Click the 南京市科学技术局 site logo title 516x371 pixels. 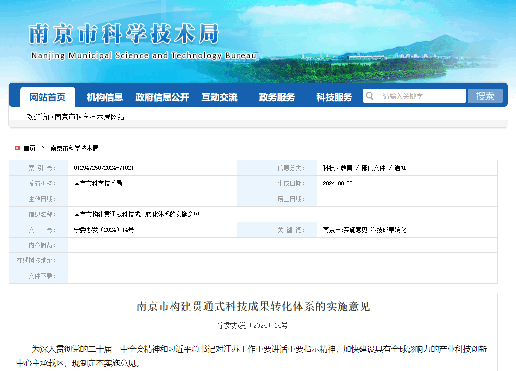(x=124, y=34)
